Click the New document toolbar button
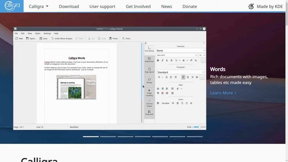Viewport: 288px width, 162px height. click(x=19, y=39)
